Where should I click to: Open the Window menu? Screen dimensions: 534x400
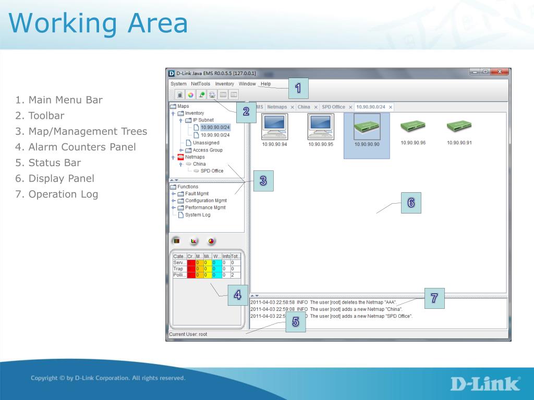[247, 84]
